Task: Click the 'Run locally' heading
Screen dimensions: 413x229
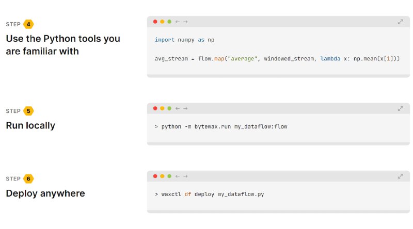Action: tap(30, 125)
